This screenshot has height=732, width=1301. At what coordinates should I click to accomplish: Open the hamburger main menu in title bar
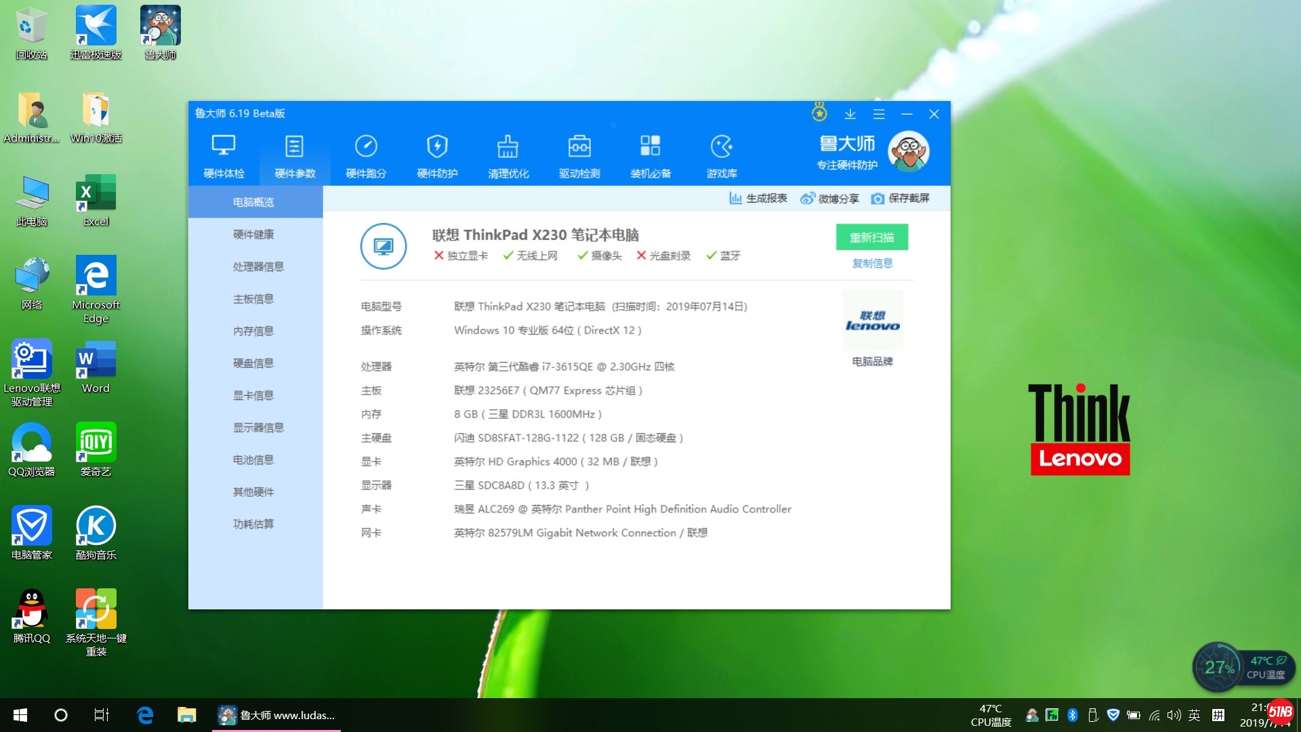[x=879, y=114]
